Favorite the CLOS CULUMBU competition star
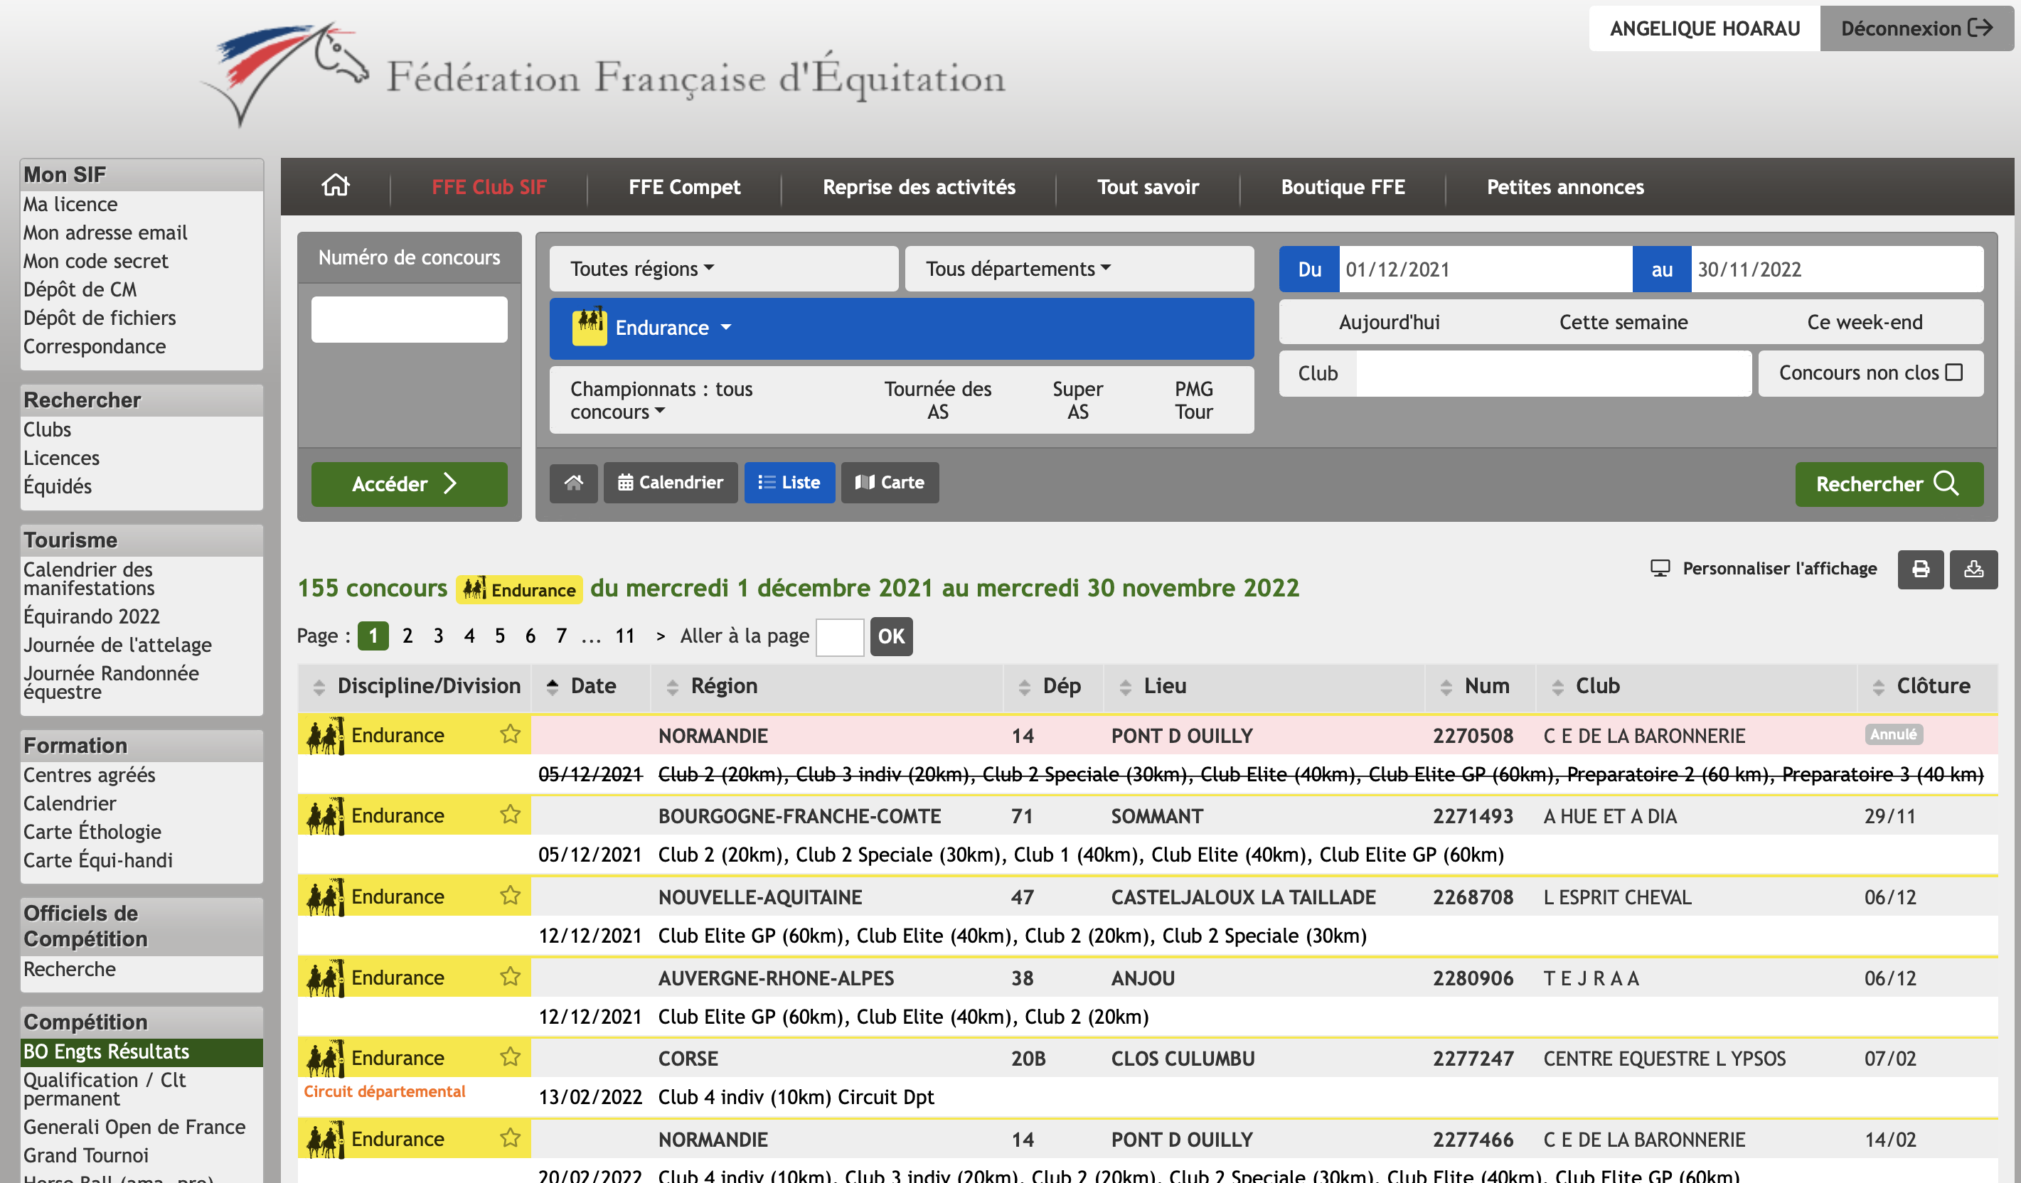 [x=510, y=1057]
